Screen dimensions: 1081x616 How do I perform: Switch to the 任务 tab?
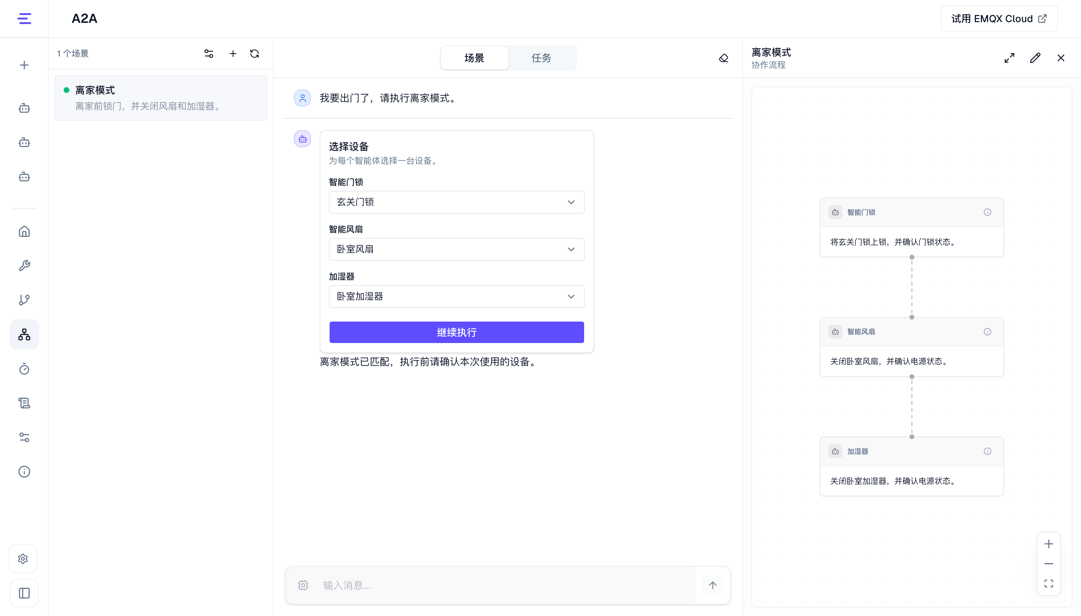coord(541,58)
